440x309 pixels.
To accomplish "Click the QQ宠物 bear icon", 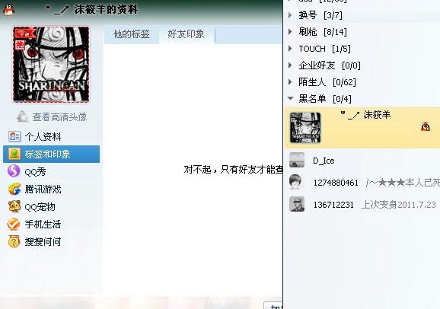I will (x=14, y=206).
